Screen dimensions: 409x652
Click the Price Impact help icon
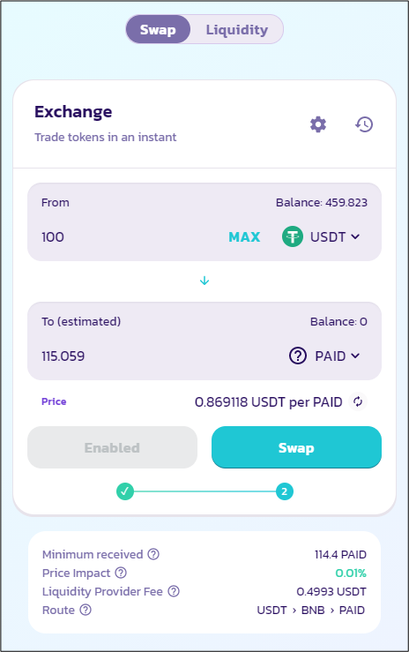coord(121,573)
